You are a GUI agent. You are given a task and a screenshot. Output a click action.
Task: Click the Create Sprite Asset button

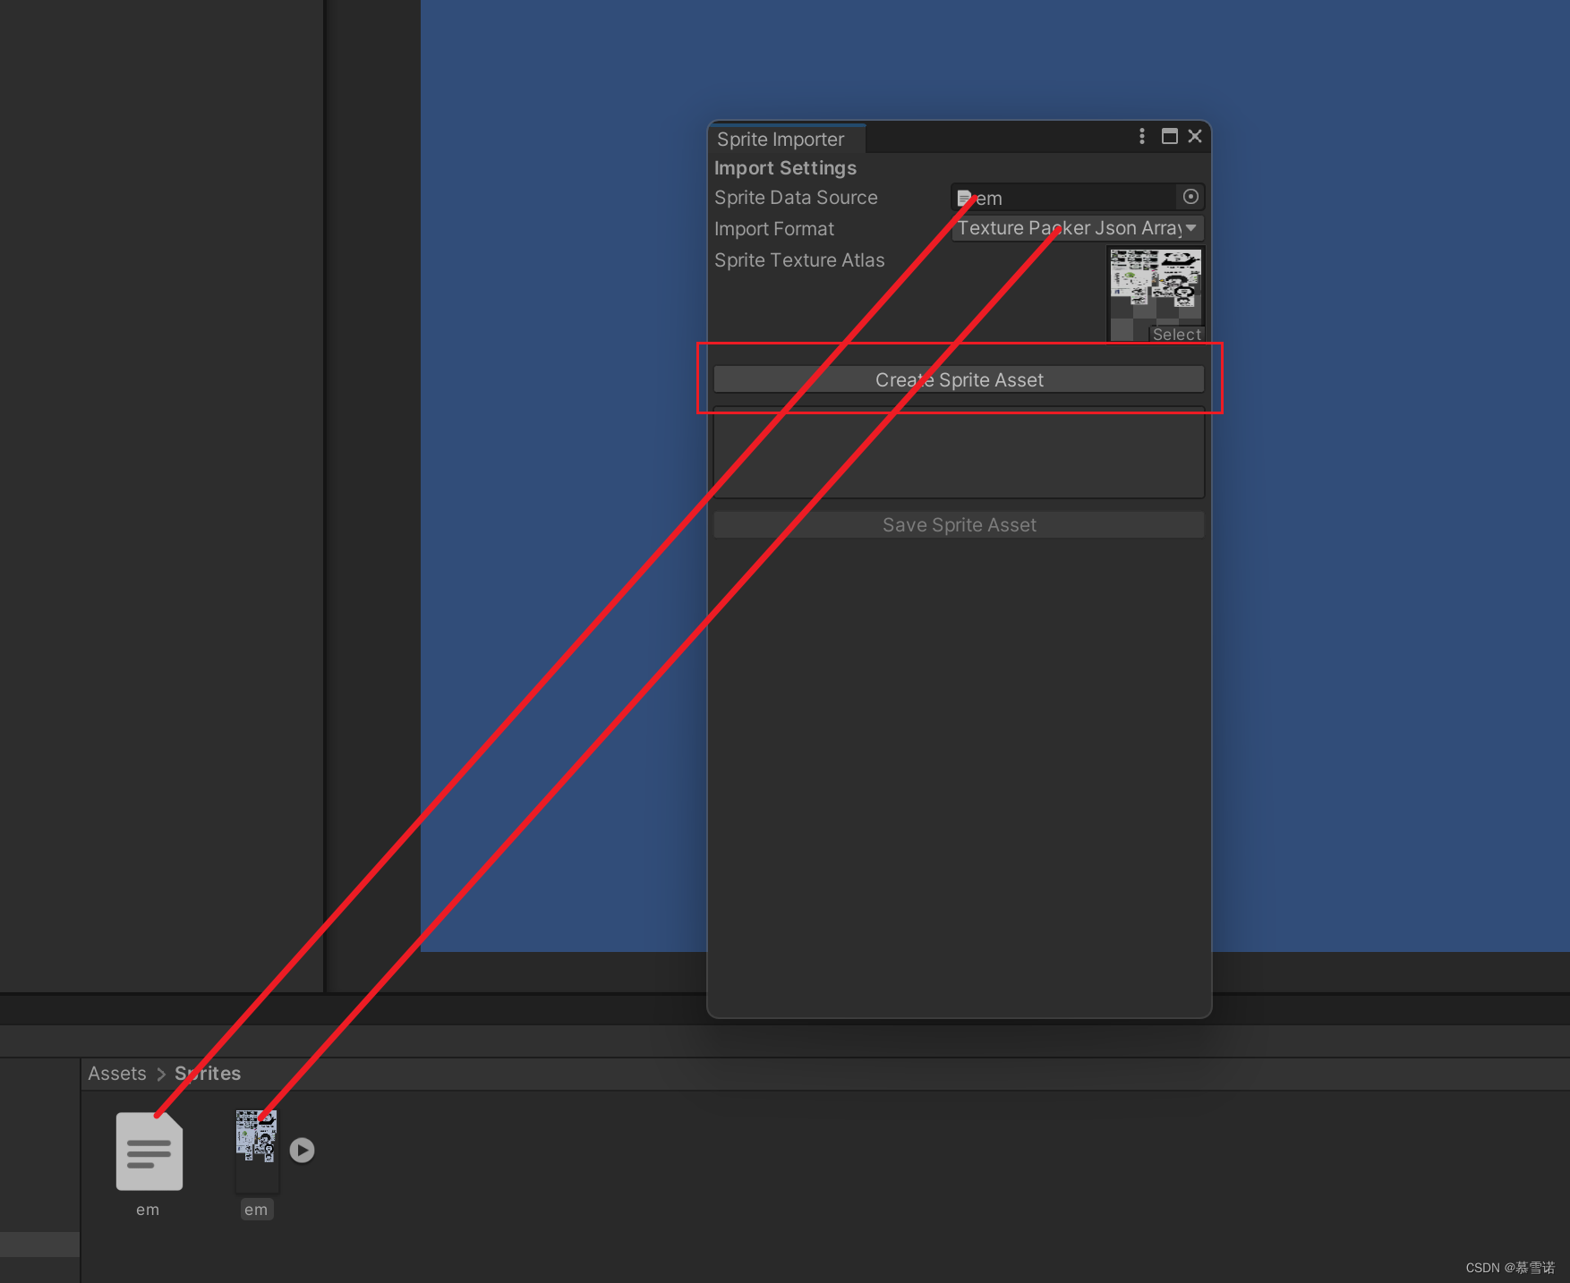959,379
